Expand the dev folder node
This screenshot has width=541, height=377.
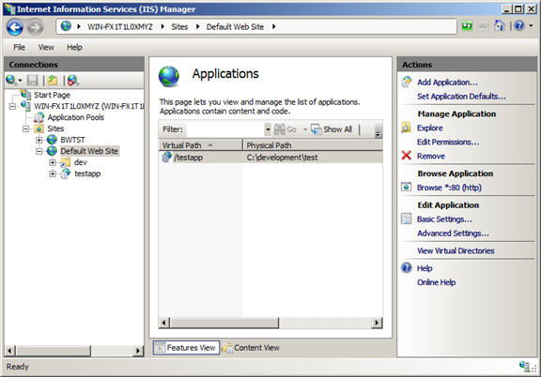[53, 162]
